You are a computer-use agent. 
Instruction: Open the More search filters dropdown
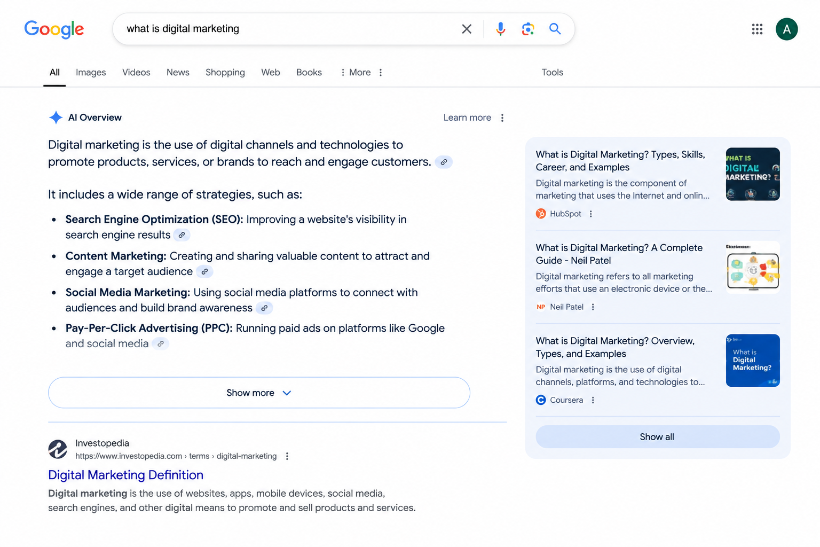[356, 73]
